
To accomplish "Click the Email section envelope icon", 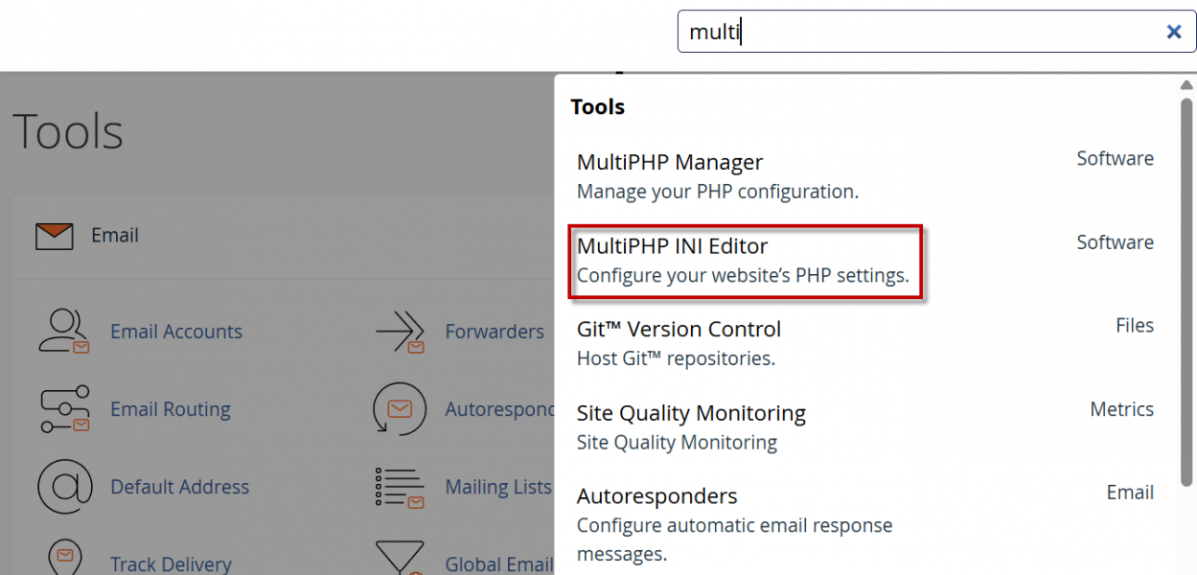I will (54, 236).
